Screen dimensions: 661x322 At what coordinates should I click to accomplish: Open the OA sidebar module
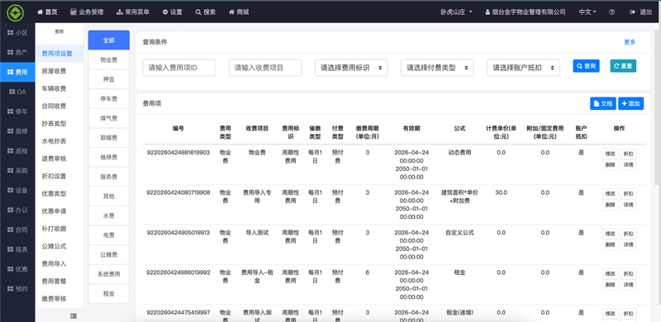tap(17, 92)
